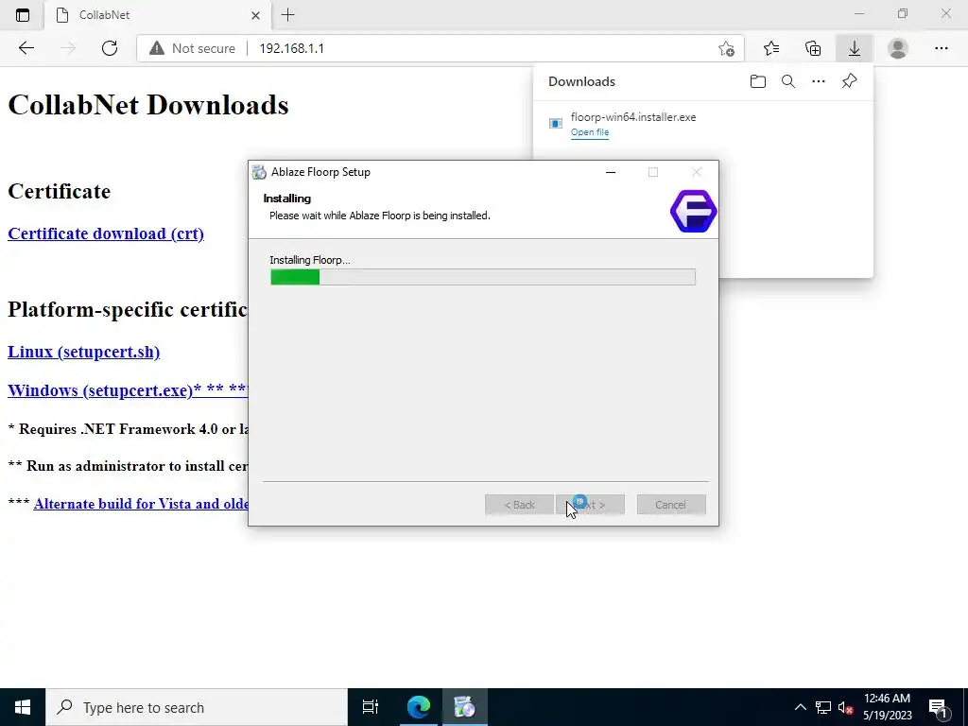The height and width of the screenshot is (726, 968).
Task: Click Microsoft Edge taskbar icon
Action: click(x=419, y=707)
